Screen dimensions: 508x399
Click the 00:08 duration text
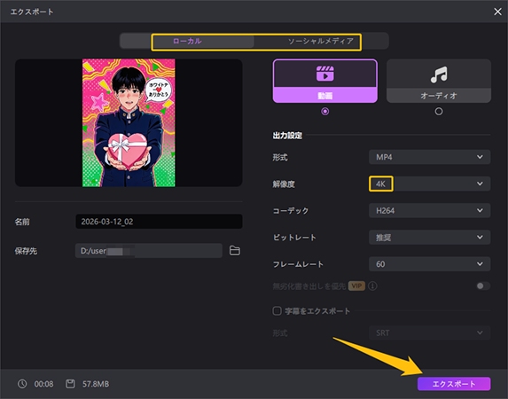point(43,384)
